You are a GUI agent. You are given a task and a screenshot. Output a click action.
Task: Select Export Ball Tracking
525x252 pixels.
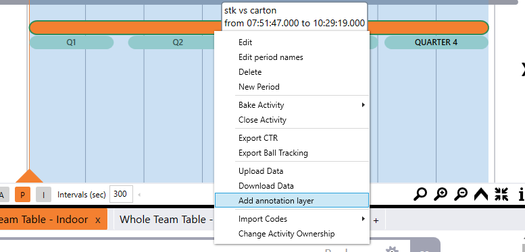291,152
